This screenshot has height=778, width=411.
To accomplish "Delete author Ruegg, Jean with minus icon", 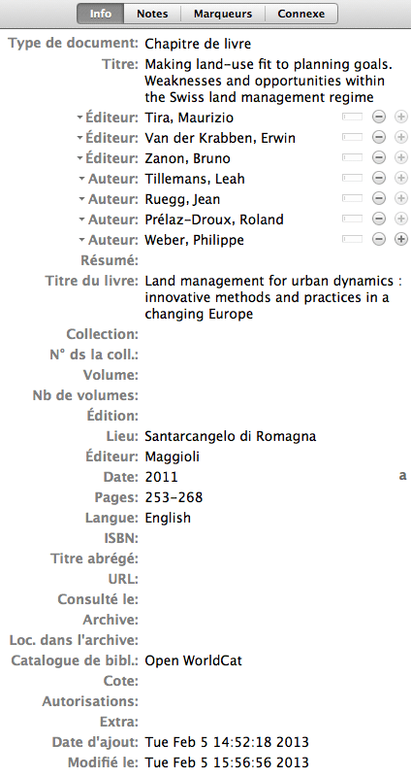I will tap(379, 199).
